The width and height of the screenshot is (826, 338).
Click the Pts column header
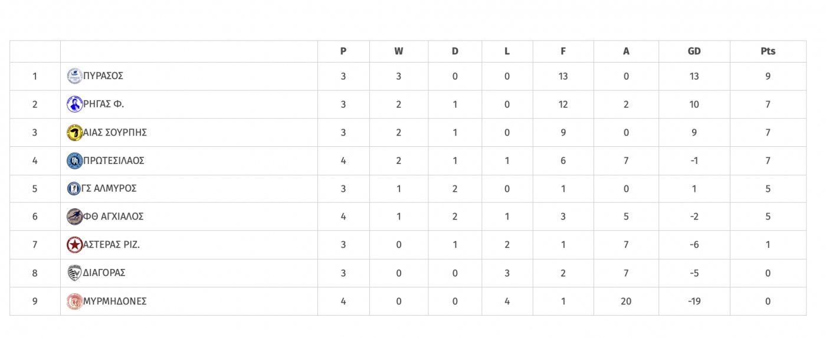tap(768, 51)
